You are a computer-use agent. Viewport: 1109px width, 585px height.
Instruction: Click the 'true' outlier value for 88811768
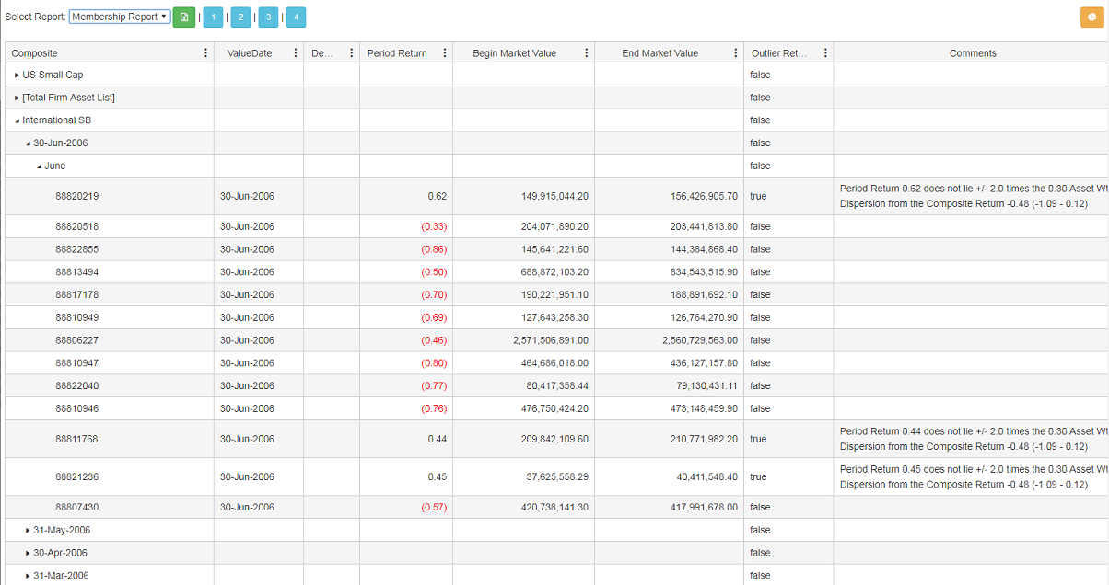pyautogui.click(x=758, y=439)
